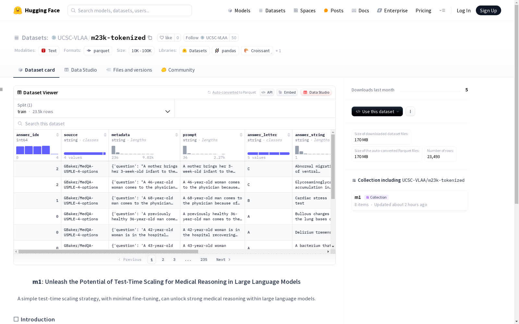This screenshot has height=324, width=519.
Task: Click the answer_letter classes distribution bar
Action: (269, 154)
